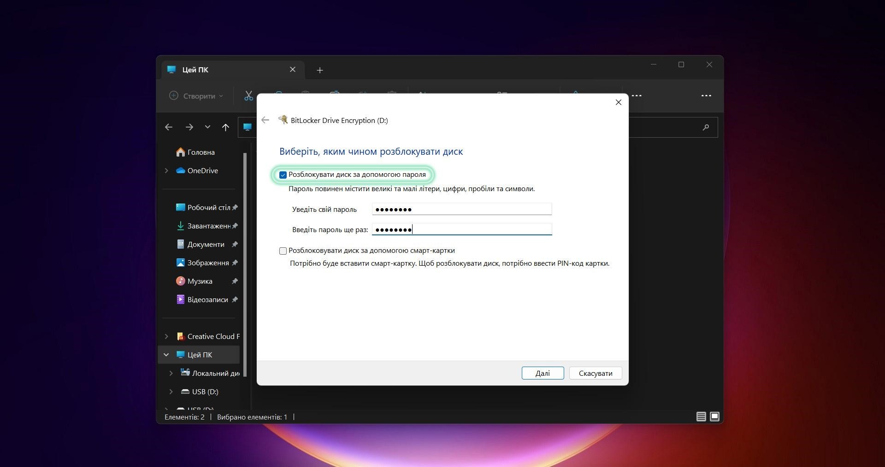Screen dimensions: 885x467
Task: Click the back arrow in BitLocker dialog
Action: 265,120
